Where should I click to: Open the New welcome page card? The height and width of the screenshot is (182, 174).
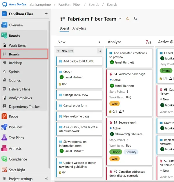pyautogui.click(x=79, y=116)
